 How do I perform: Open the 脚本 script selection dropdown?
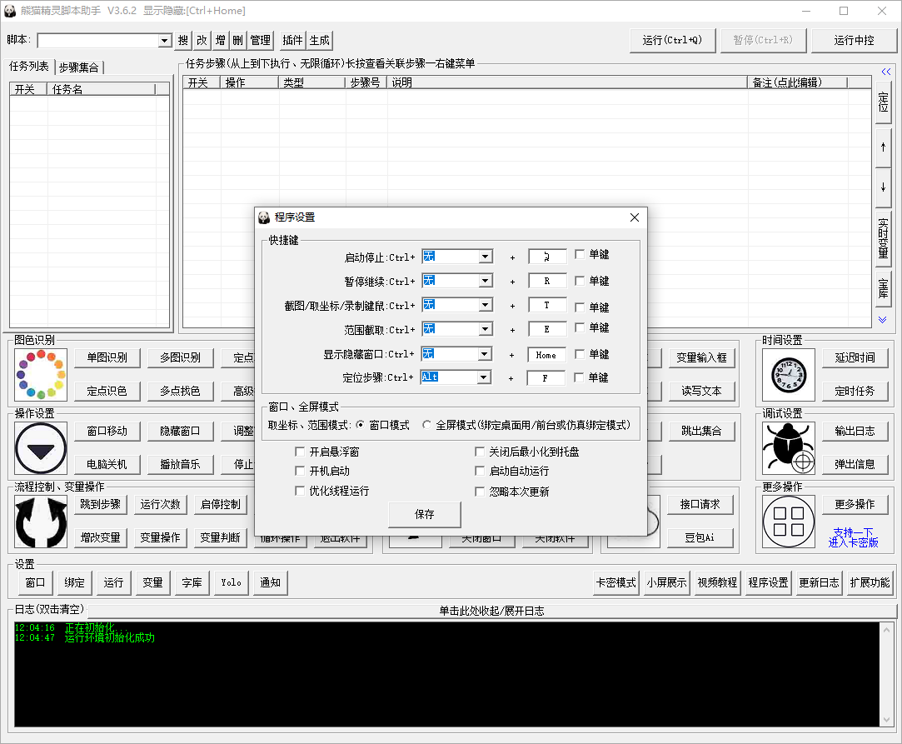tap(165, 41)
